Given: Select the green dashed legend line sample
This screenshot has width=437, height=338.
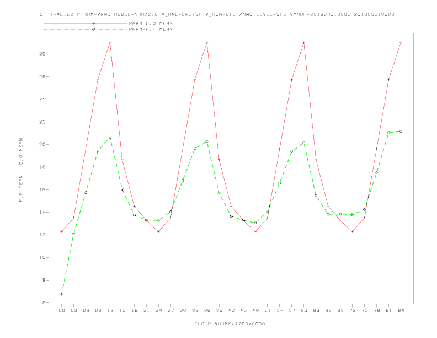Looking at the screenshot, I should click(x=86, y=29).
